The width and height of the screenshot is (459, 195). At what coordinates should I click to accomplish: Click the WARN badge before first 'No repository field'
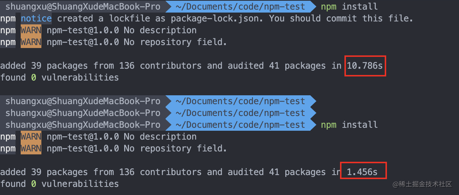coord(31,42)
